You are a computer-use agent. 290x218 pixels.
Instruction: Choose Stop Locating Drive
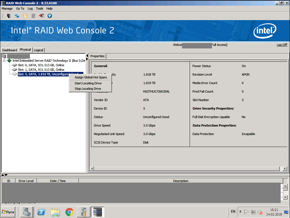[91, 89]
